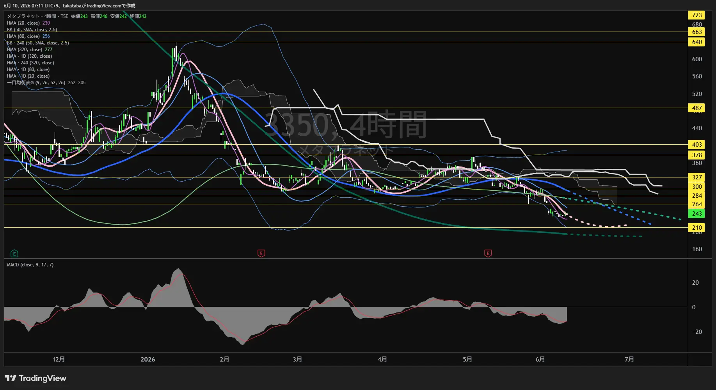Screen dimensions: 716x390
Task: Select the HMA (80, close) 256 legend
Action: pos(28,36)
